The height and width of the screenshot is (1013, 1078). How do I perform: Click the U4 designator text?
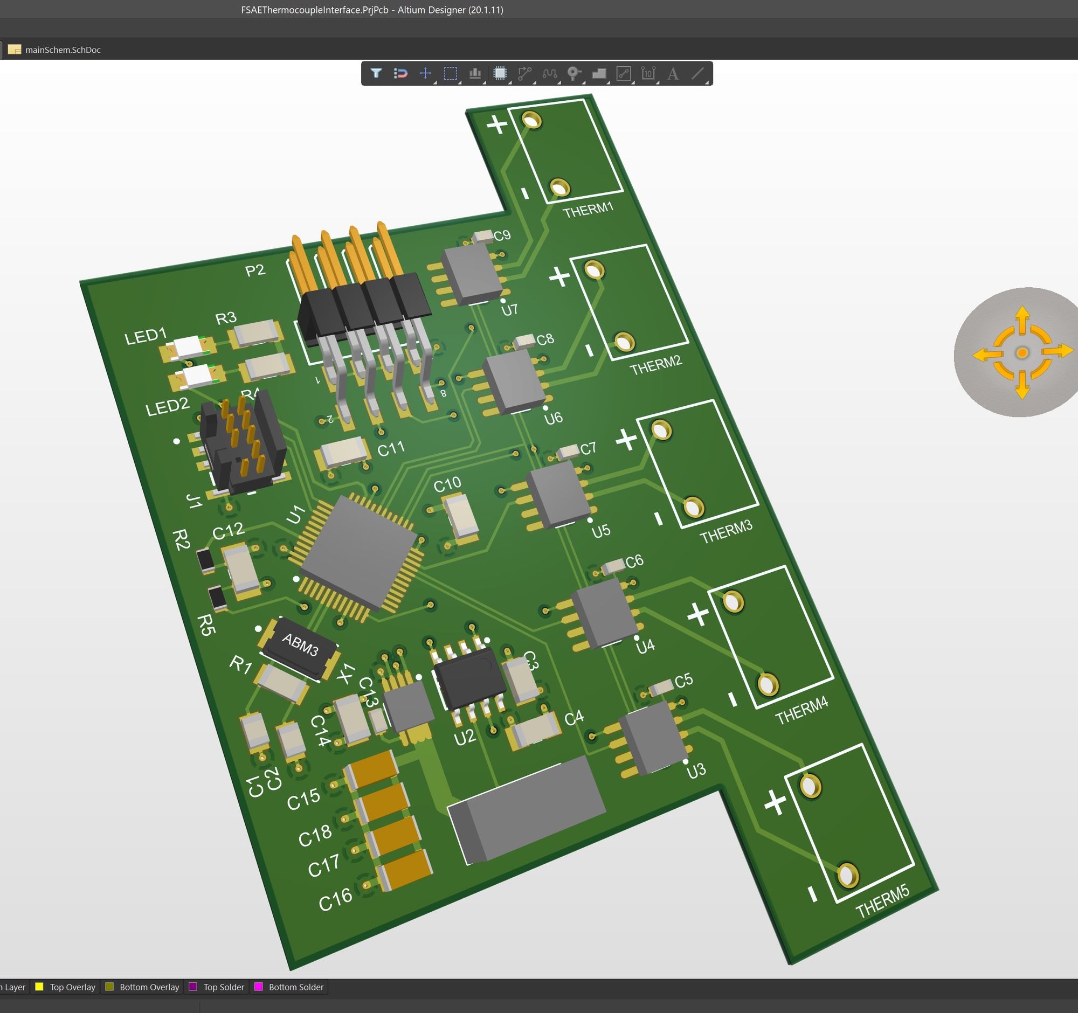[645, 646]
